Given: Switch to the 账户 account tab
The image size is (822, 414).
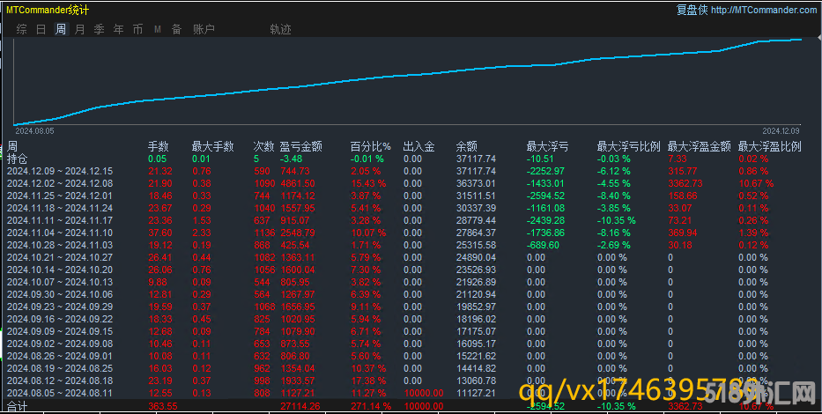Looking at the screenshot, I should coord(204,29).
